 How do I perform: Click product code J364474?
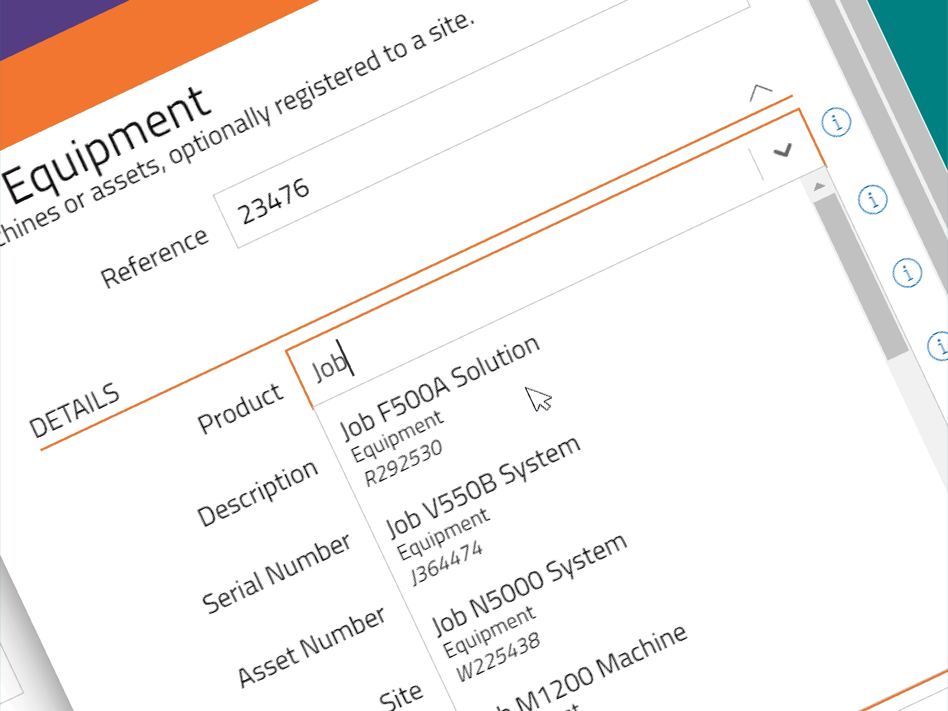446,563
